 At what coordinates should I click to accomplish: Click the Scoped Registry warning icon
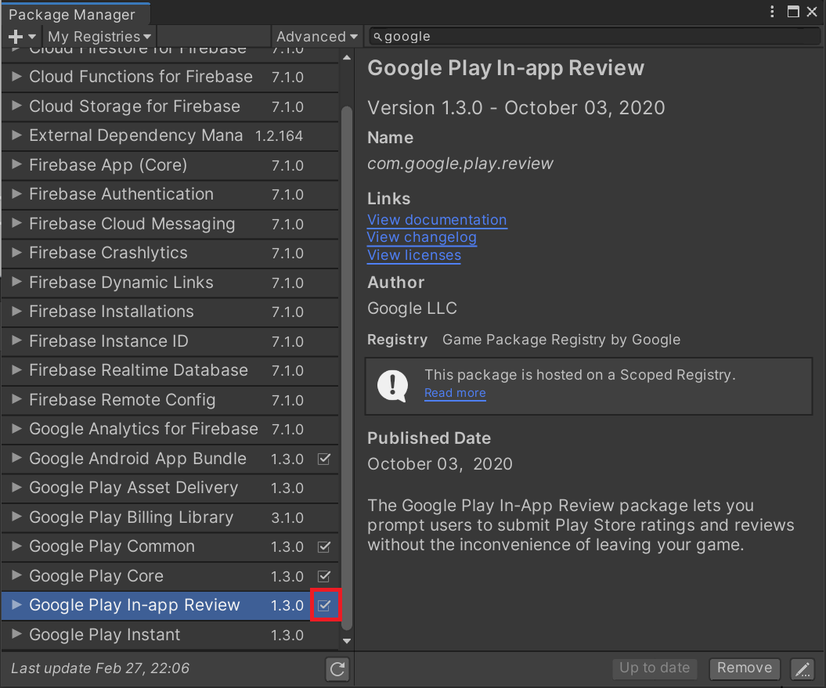pyautogui.click(x=391, y=385)
